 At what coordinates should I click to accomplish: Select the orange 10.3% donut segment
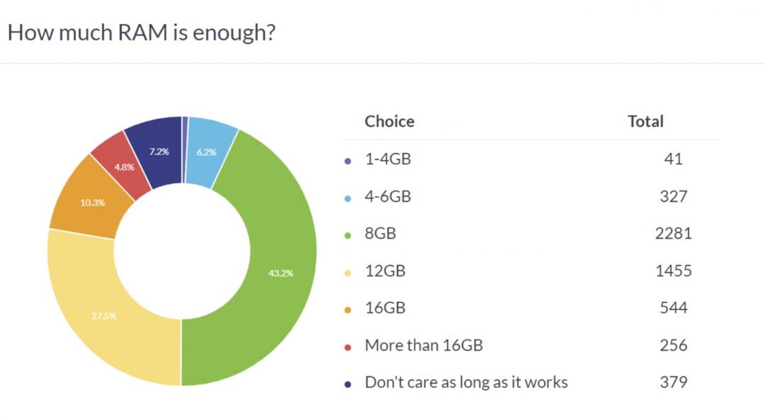[91, 200]
